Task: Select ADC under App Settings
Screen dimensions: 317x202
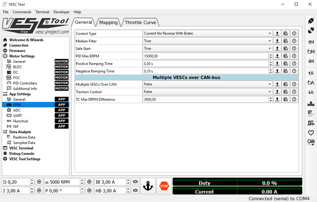Action: 35,110
